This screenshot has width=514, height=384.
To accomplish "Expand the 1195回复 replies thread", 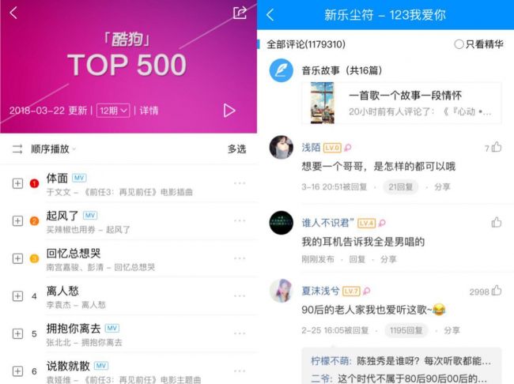I will [x=406, y=330].
